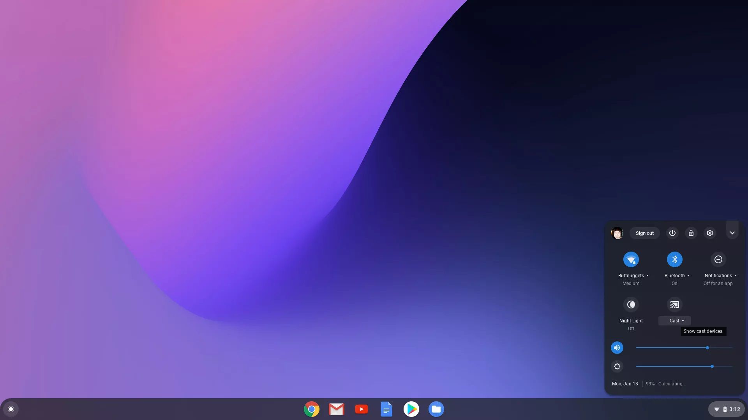The image size is (748, 420).
Task: Click the Wi-Fi signal icon
Action: coord(631,259)
